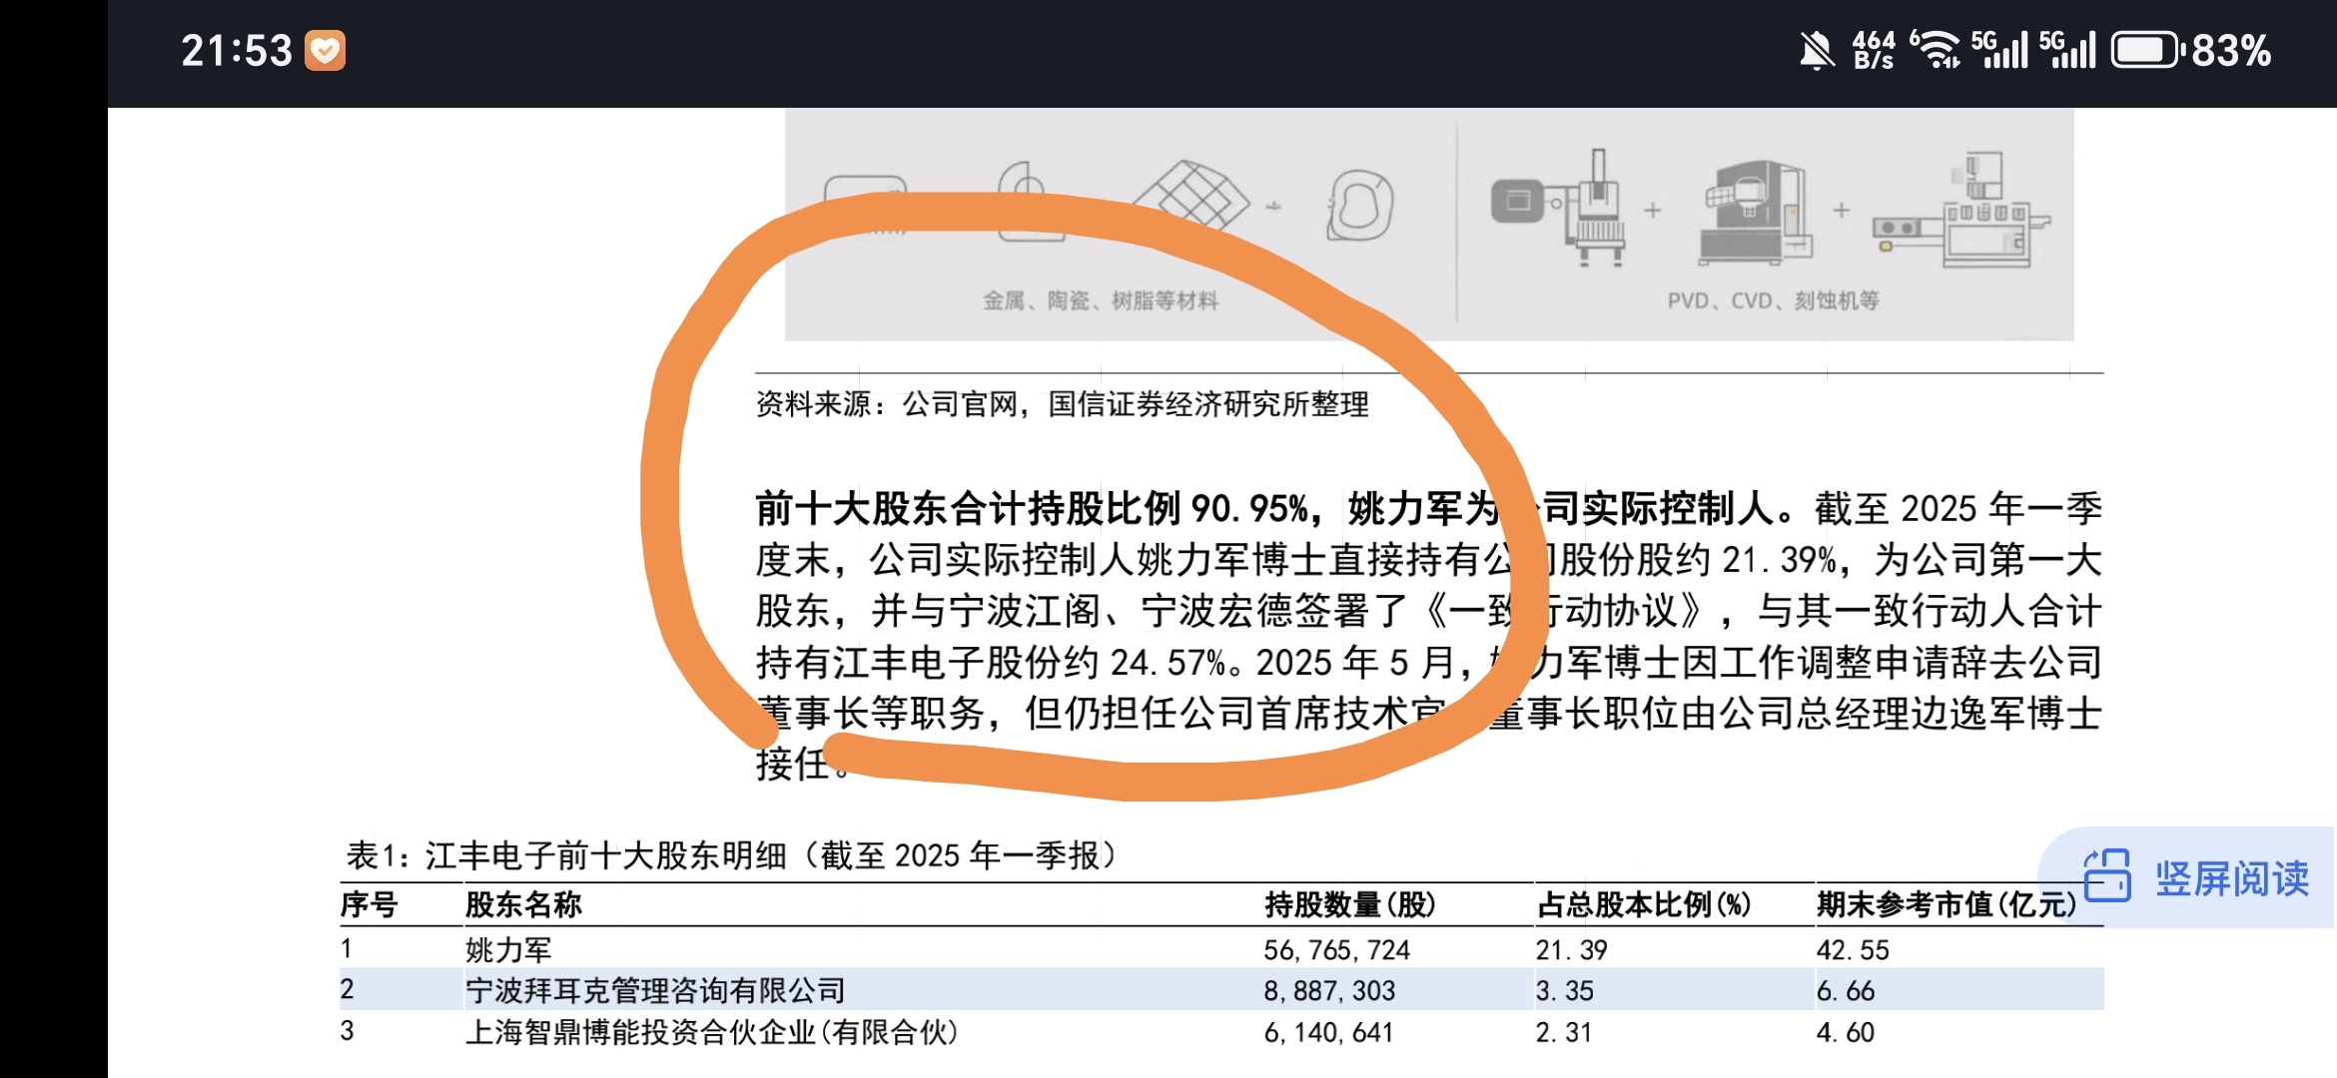Tap percentage cell 2.31
Image resolution: width=2337 pixels, height=1078 pixels.
click(x=1564, y=1032)
